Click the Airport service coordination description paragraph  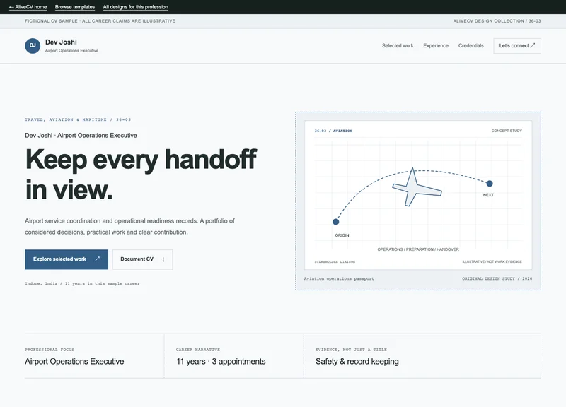pyautogui.click(x=130, y=226)
